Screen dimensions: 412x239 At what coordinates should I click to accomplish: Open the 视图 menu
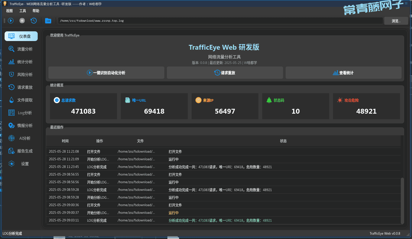9,11
